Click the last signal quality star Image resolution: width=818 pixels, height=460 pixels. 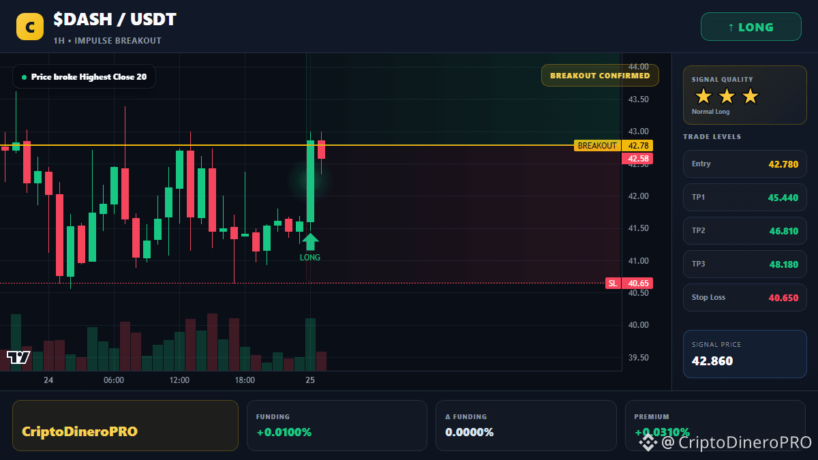tap(750, 96)
